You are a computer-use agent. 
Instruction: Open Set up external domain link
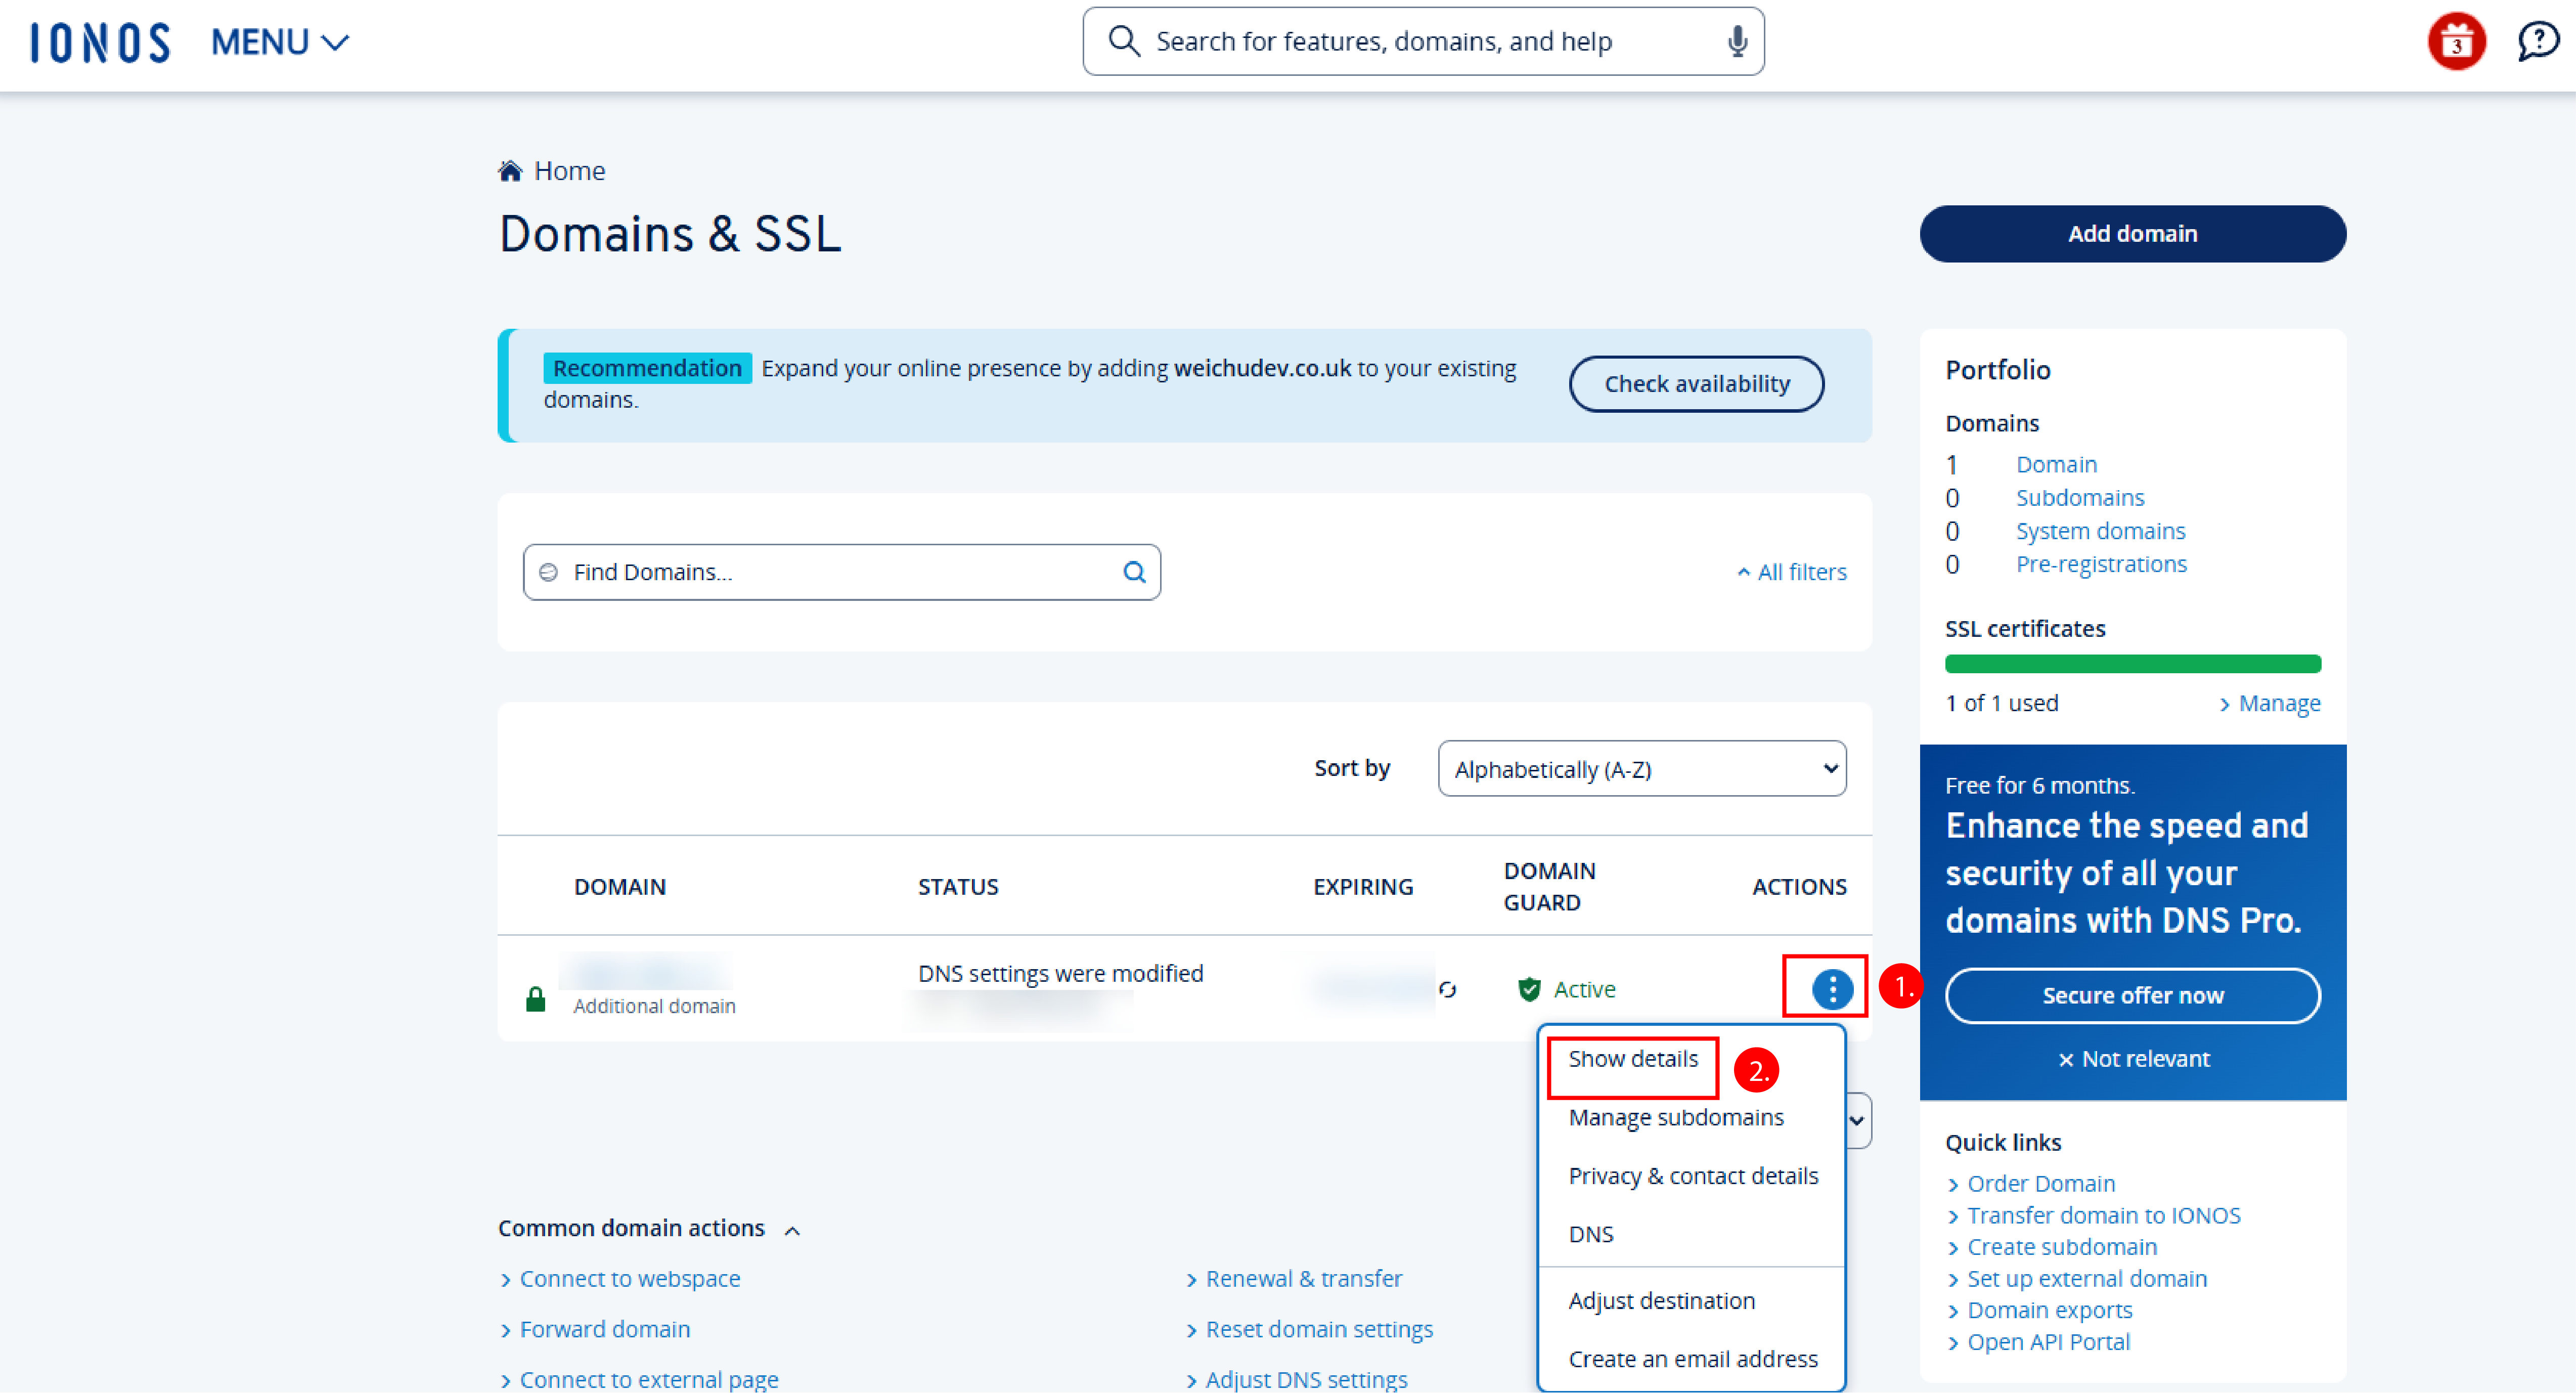tap(2086, 1279)
